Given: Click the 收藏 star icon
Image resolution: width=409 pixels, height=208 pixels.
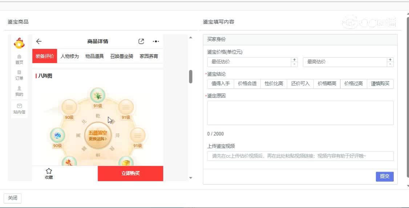Looking at the screenshot, I should click(49, 171).
